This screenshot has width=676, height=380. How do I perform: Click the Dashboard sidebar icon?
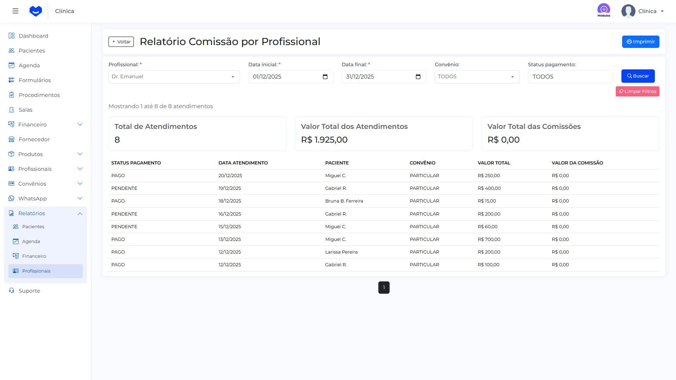[12, 36]
